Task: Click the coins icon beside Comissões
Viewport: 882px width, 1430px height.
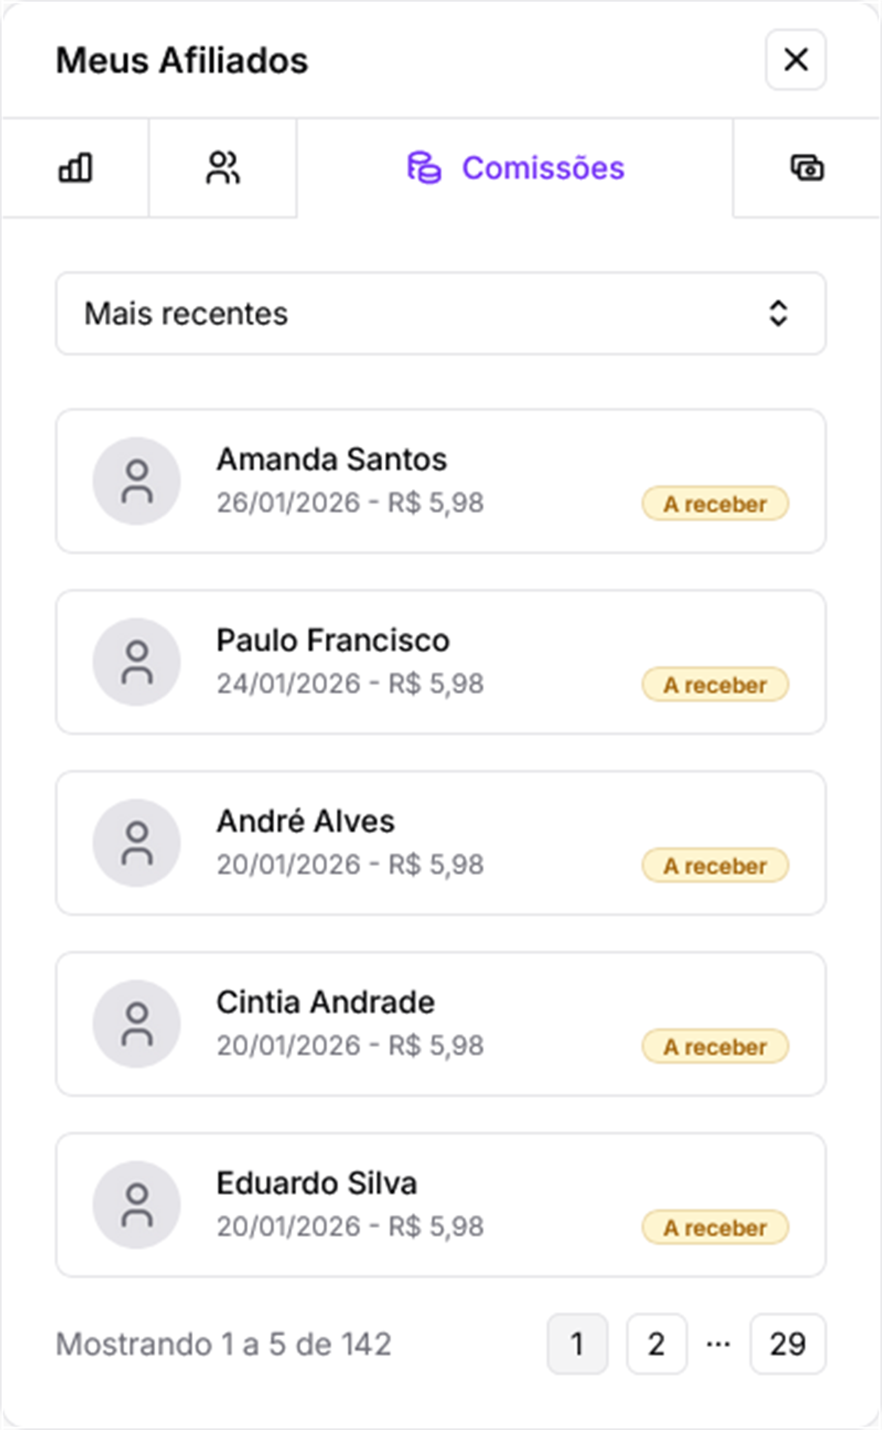Action: coord(424,168)
